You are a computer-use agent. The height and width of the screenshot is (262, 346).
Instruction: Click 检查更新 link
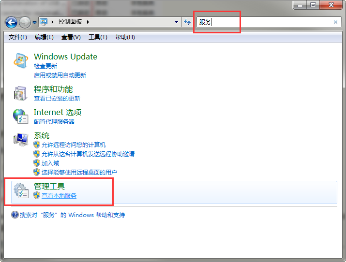[x=45, y=66]
